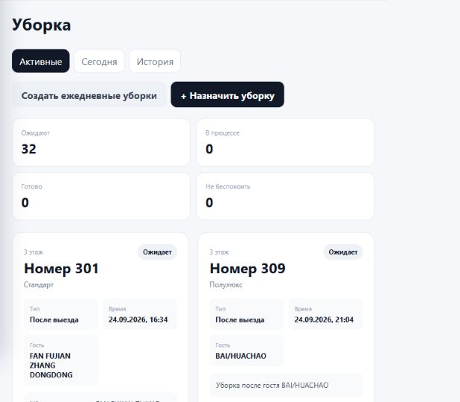This screenshot has width=460, height=402.
Task: Click guest FAN FUJIAN ZHANG DONGDONG box
Action: point(61,360)
